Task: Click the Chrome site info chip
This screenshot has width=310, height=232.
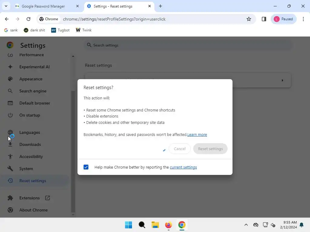Action: click(49, 19)
